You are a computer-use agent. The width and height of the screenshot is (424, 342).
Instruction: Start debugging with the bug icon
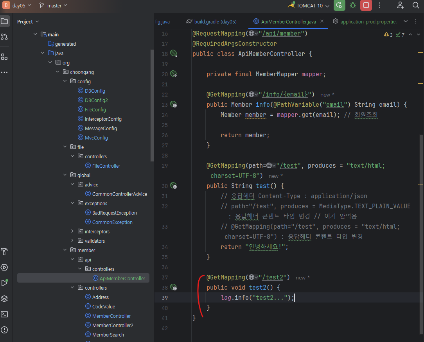click(353, 5)
